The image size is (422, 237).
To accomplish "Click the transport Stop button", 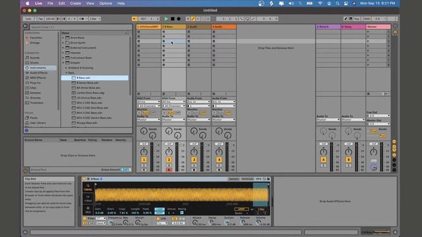I will click(173, 19).
